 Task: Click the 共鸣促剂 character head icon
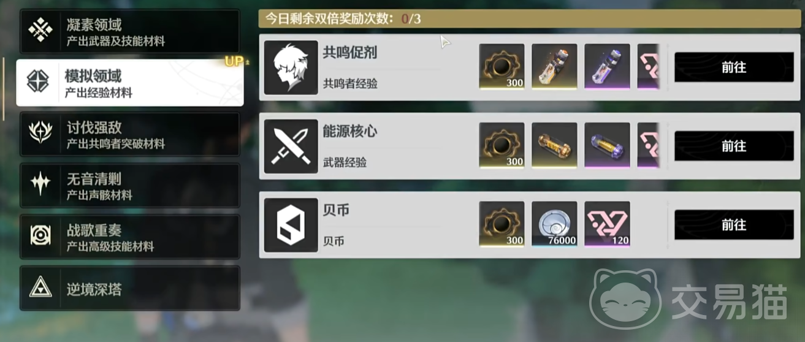pos(291,67)
